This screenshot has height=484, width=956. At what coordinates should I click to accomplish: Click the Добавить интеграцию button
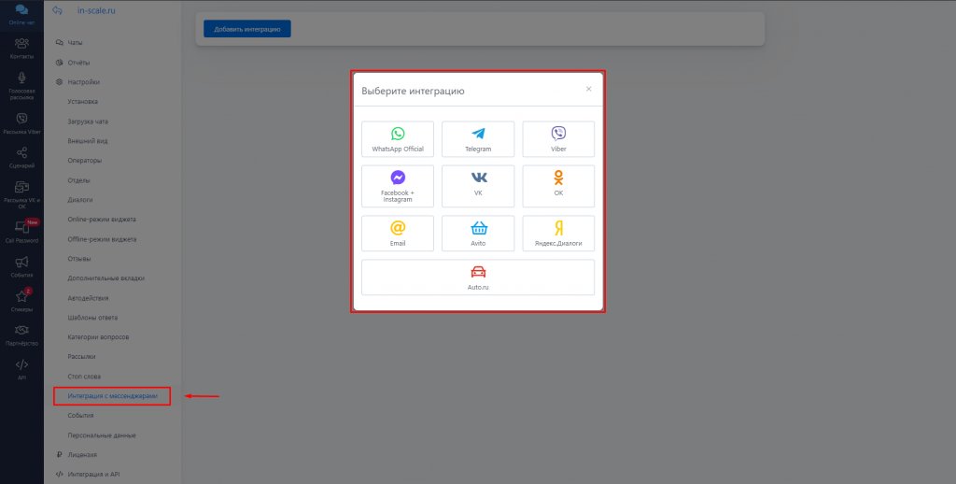(x=247, y=29)
